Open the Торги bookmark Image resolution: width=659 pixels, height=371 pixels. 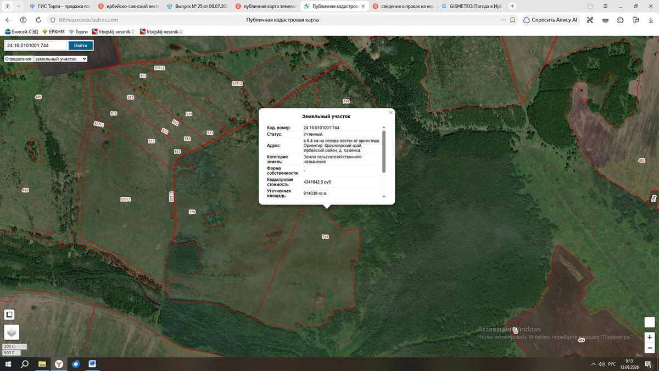(x=78, y=31)
